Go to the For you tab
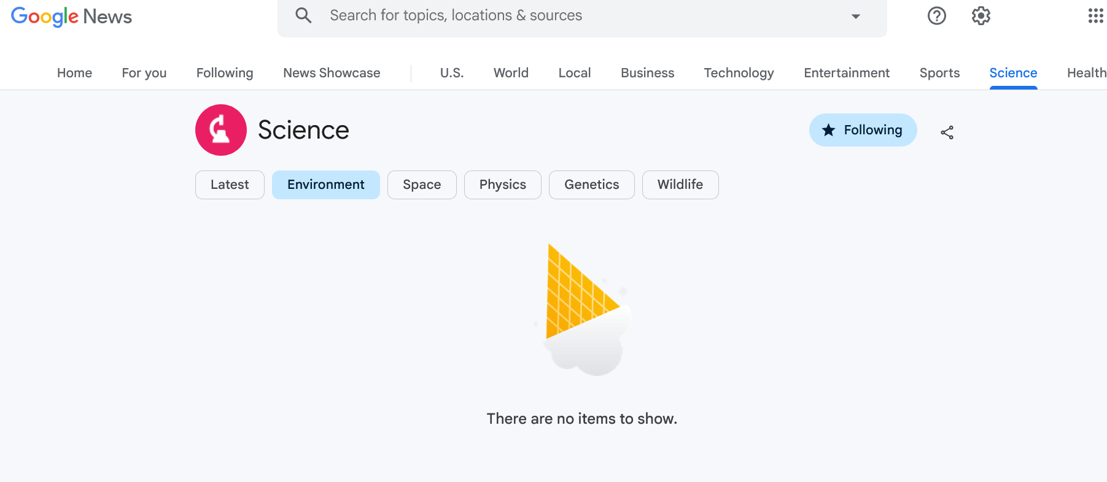This screenshot has height=482, width=1107. [x=144, y=73]
